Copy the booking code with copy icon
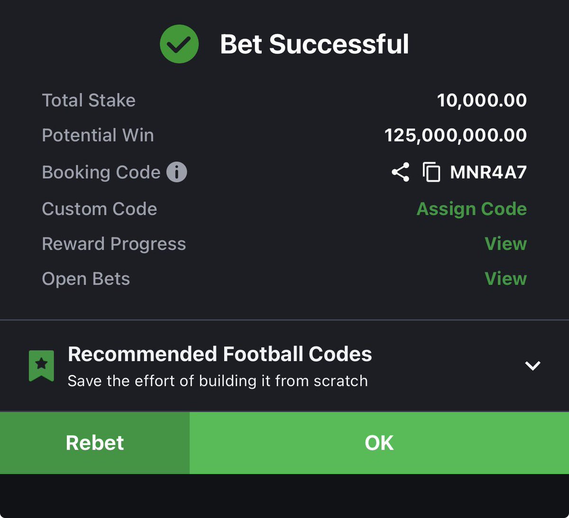The width and height of the screenshot is (569, 518). (431, 172)
